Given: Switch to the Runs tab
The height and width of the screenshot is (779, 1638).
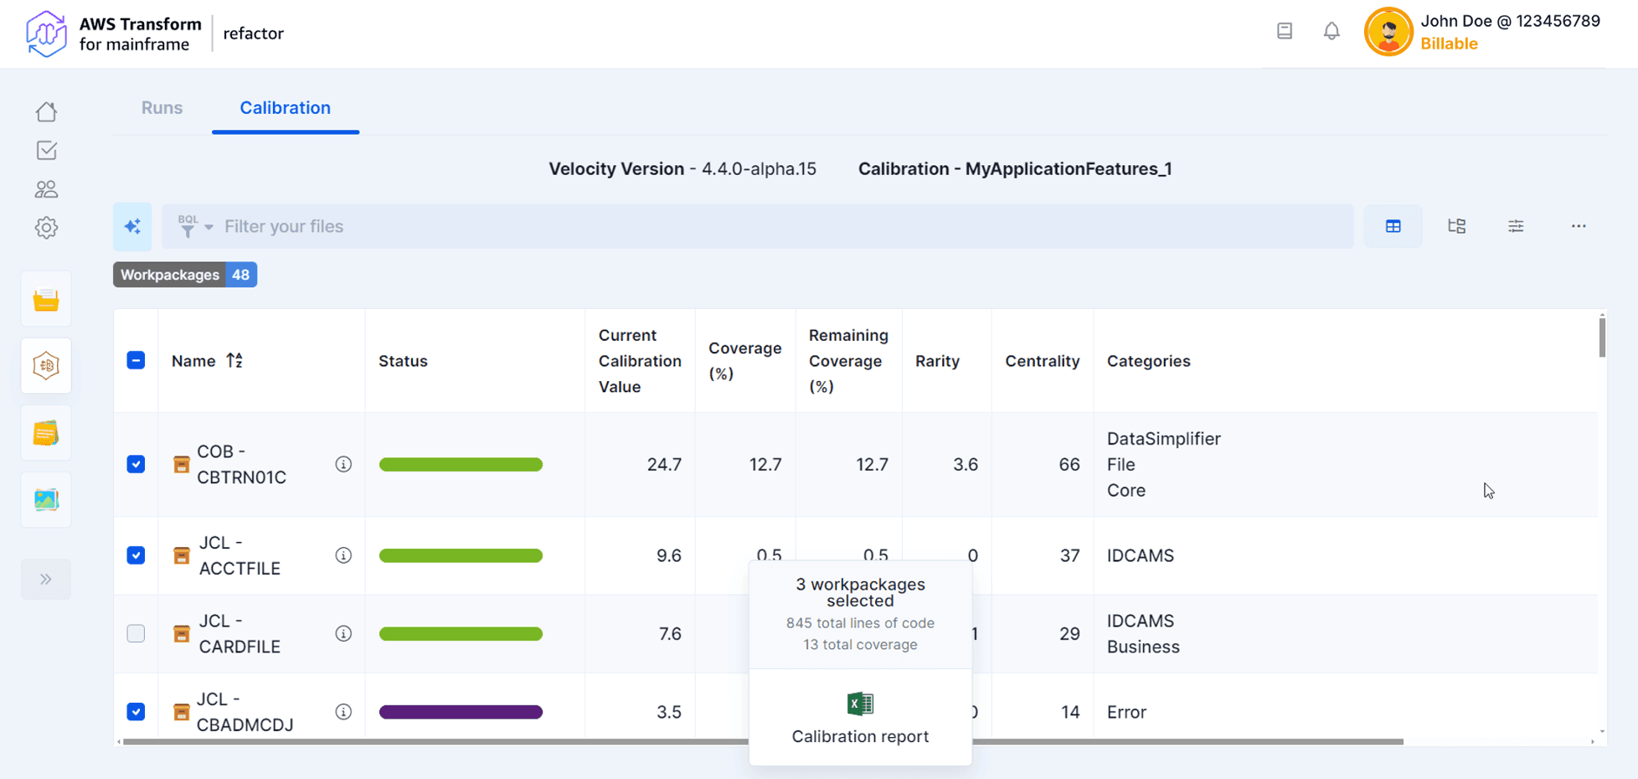Looking at the screenshot, I should (162, 108).
